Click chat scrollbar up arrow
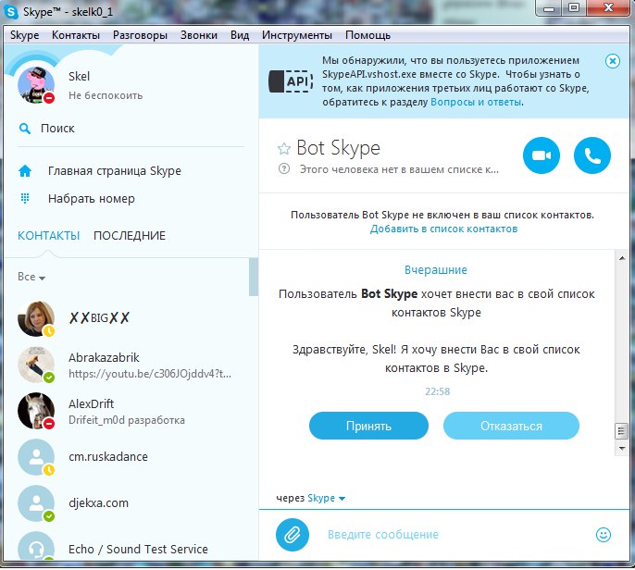 pyautogui.click(x=622, y=258)
